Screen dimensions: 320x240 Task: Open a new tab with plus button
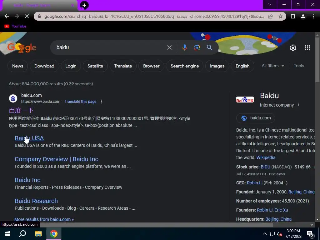click(84, 5)
